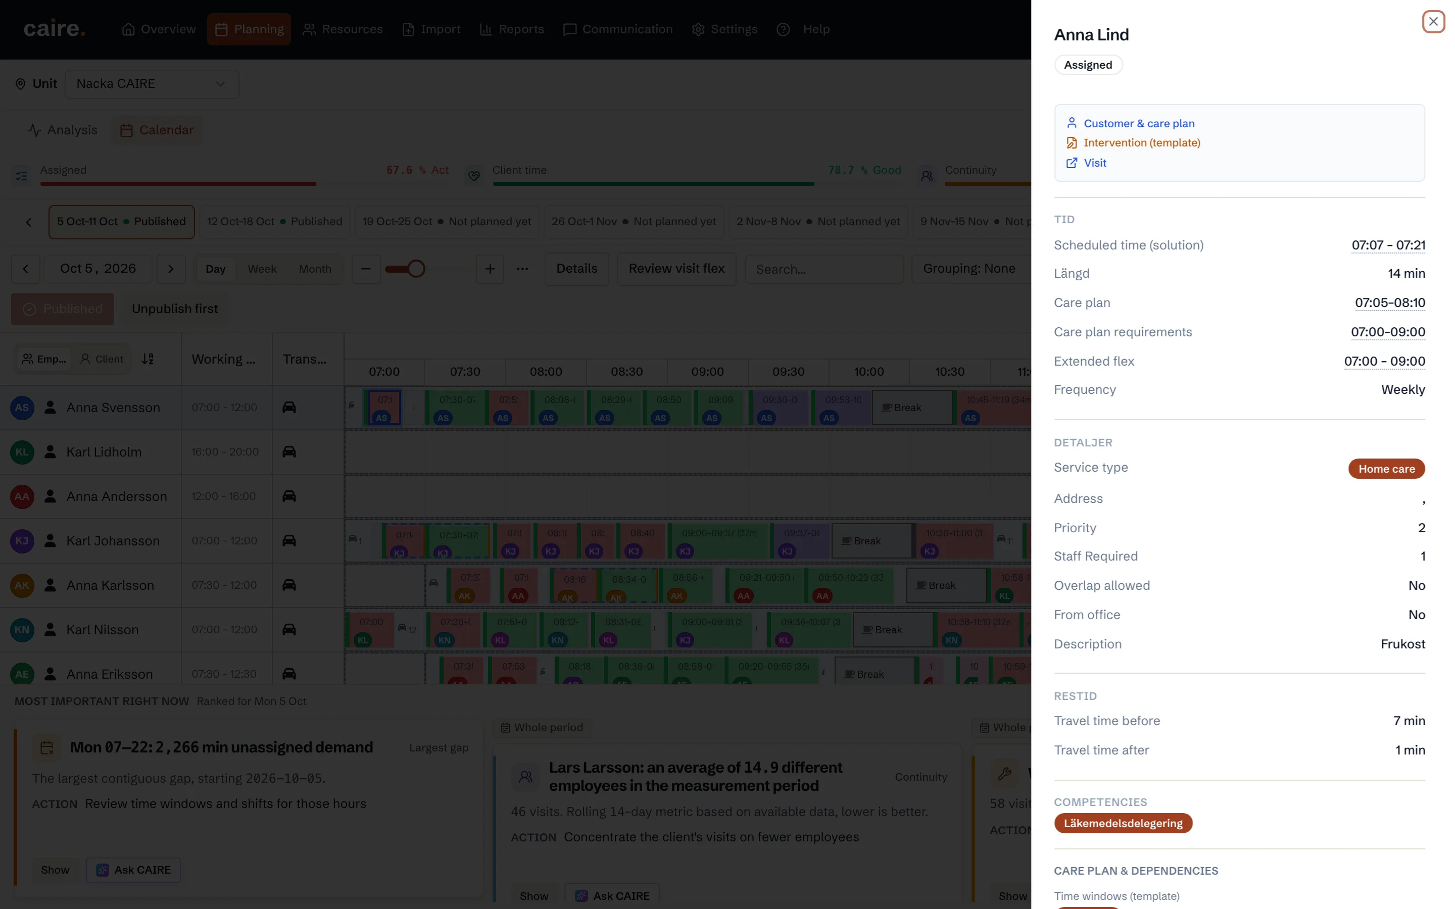This screenshot has width=1455, height=909.
Task: Click Ask CAIRE on the unassigned demand card
Action: 133,870
